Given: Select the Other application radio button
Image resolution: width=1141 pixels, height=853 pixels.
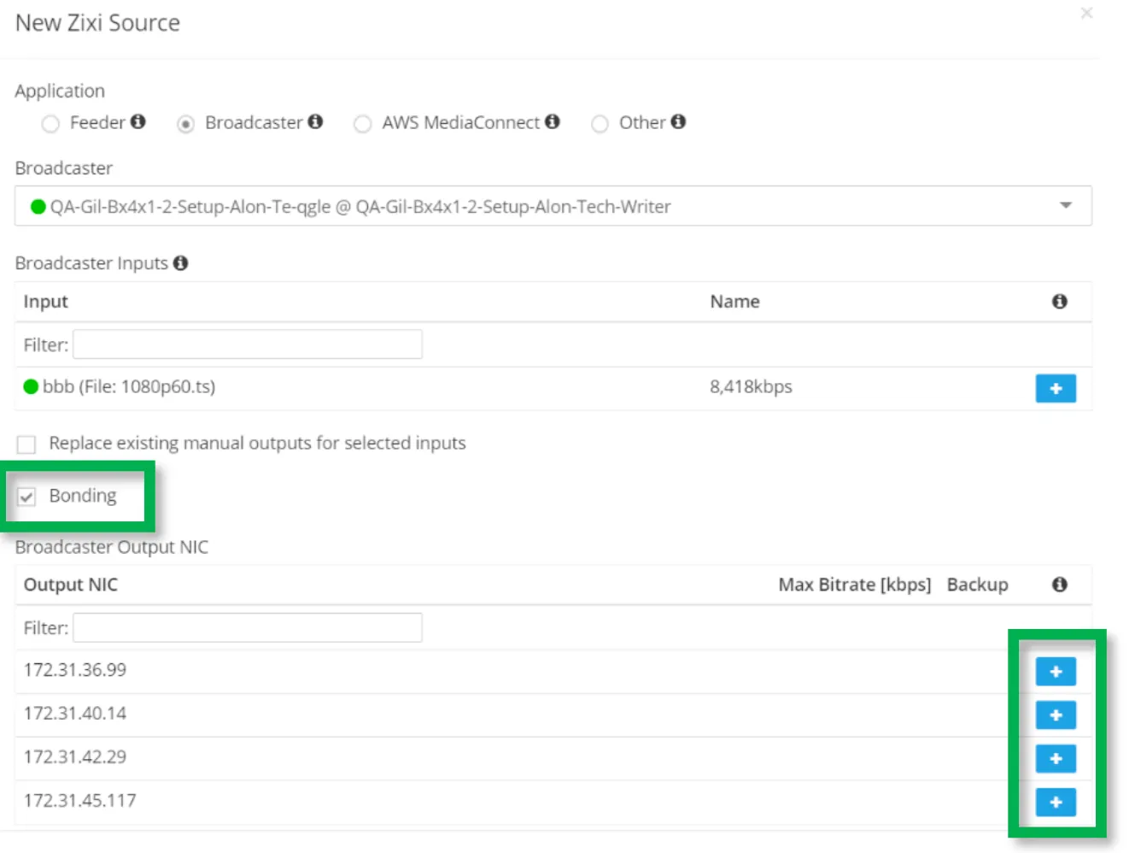Looking at the screenshot, I should [x=600, y=124].
